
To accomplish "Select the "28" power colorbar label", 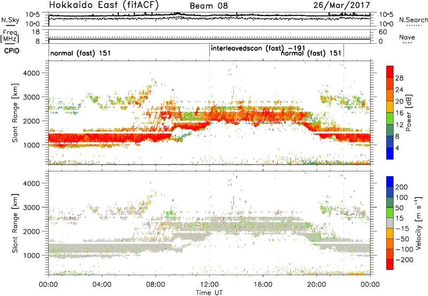I will 399,78.
